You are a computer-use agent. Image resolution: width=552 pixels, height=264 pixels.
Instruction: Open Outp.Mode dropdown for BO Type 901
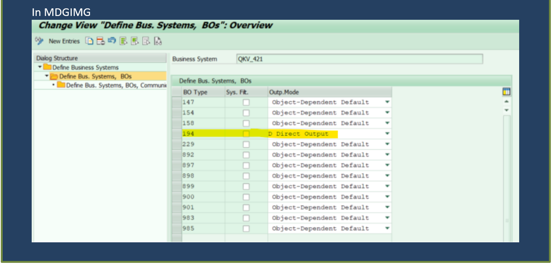pyautogui.click(x=387, y=208)
